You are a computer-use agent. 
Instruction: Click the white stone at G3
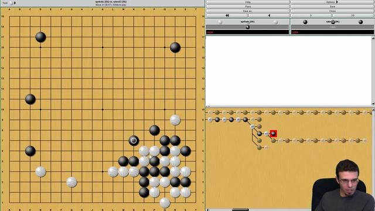point(71,182)
